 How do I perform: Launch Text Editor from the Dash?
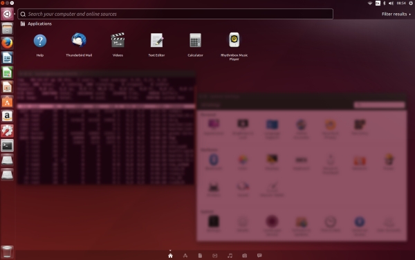(x=156, y=41)
